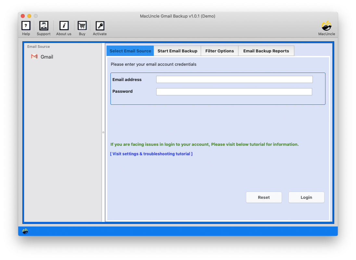The height and width of the screenshot is (260, 356).
Task: Click the Support icon in the toolbar
Action: click(x=43, y=28)
